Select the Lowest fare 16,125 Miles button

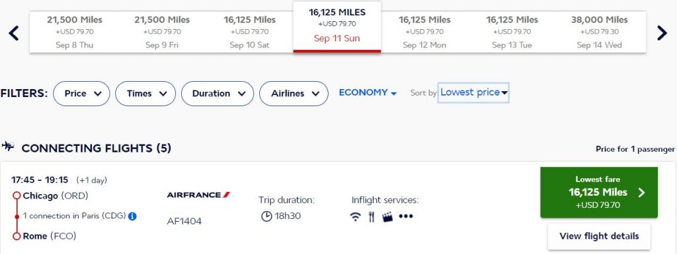coord(599,193)
